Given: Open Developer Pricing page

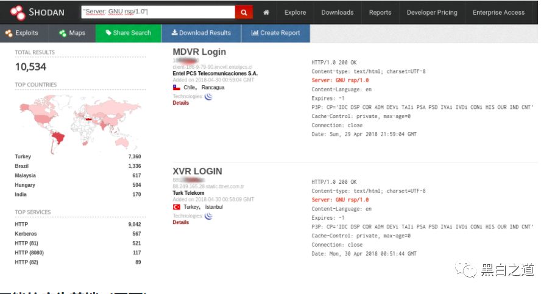Looking at the screenshot, I should pyautogui.click(x=432, y=12).
